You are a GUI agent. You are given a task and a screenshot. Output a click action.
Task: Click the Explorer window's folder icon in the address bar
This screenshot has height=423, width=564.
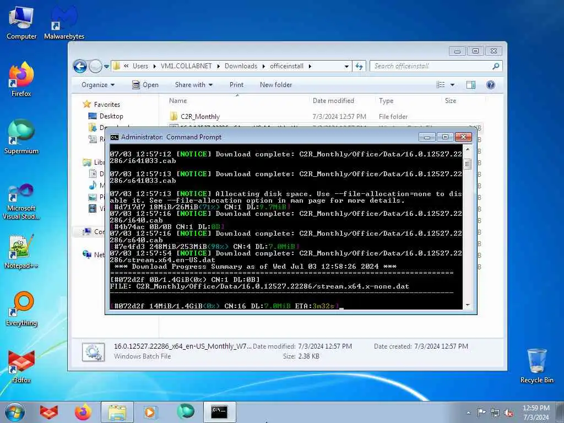pyautogui.click(x=116, y=66)
